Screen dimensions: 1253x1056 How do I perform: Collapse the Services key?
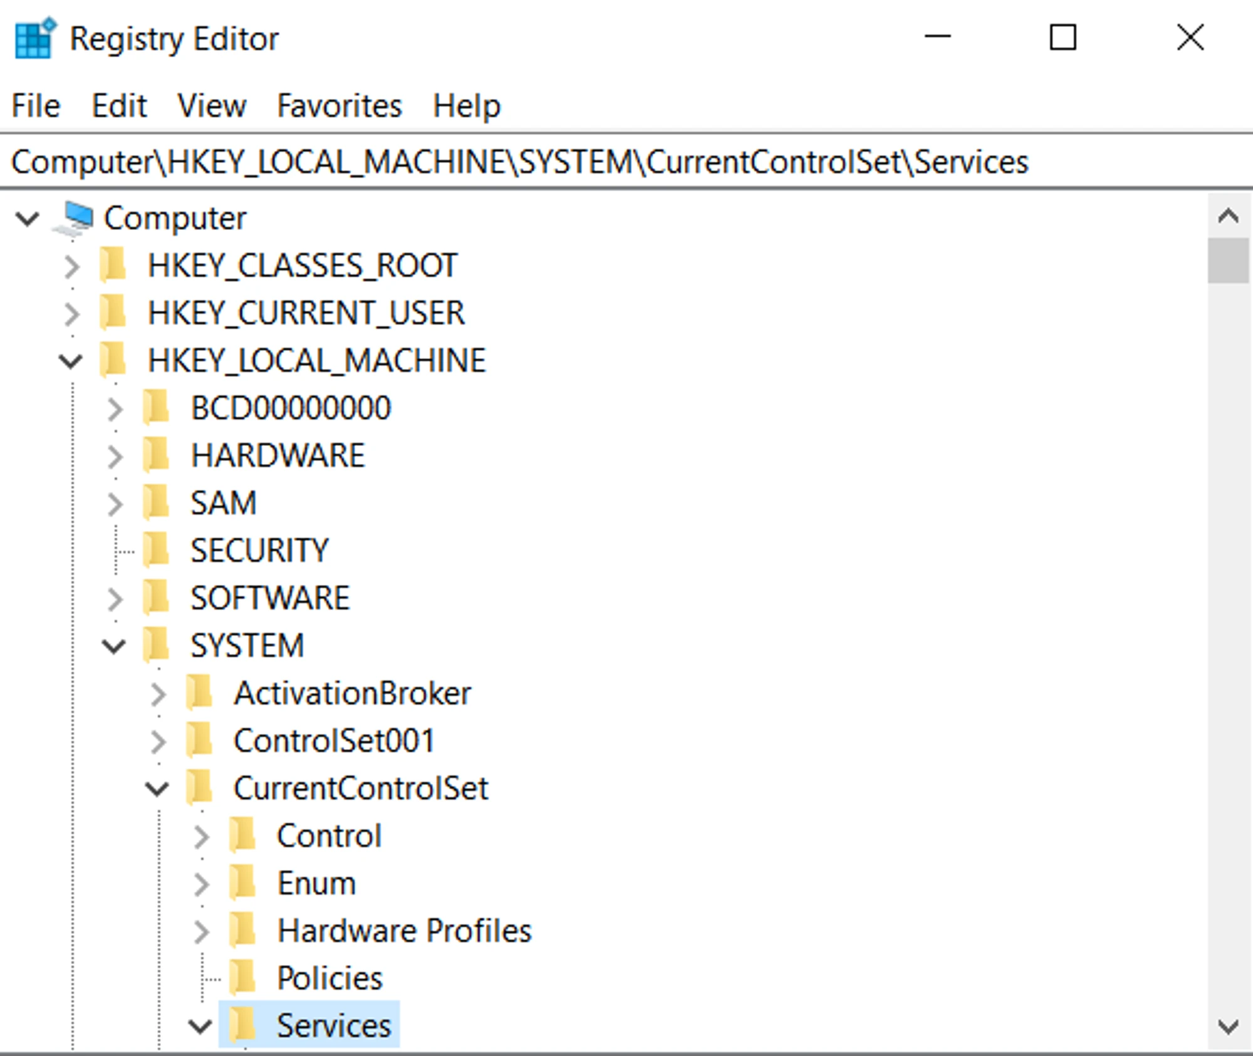(200, 1026)
